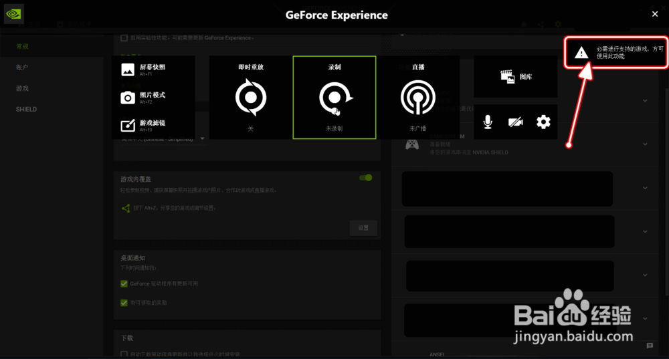Open the 即时重放 instant replay tile
This screenshot has height=359, width=669.
click(x=250, y=97)
